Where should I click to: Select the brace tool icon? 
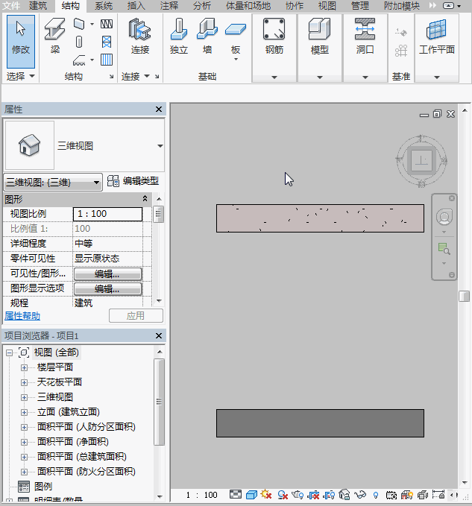[x=107, y=42]
